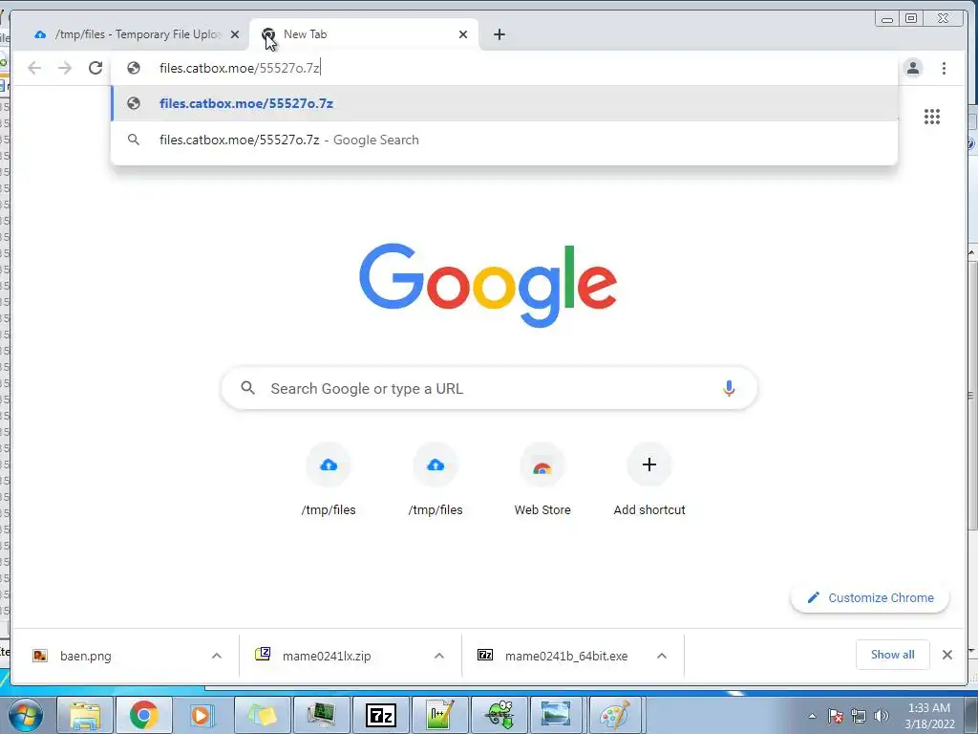Show hidden system tray icons
The width and height of the screenshot is (978, 734).
point(812,716)
